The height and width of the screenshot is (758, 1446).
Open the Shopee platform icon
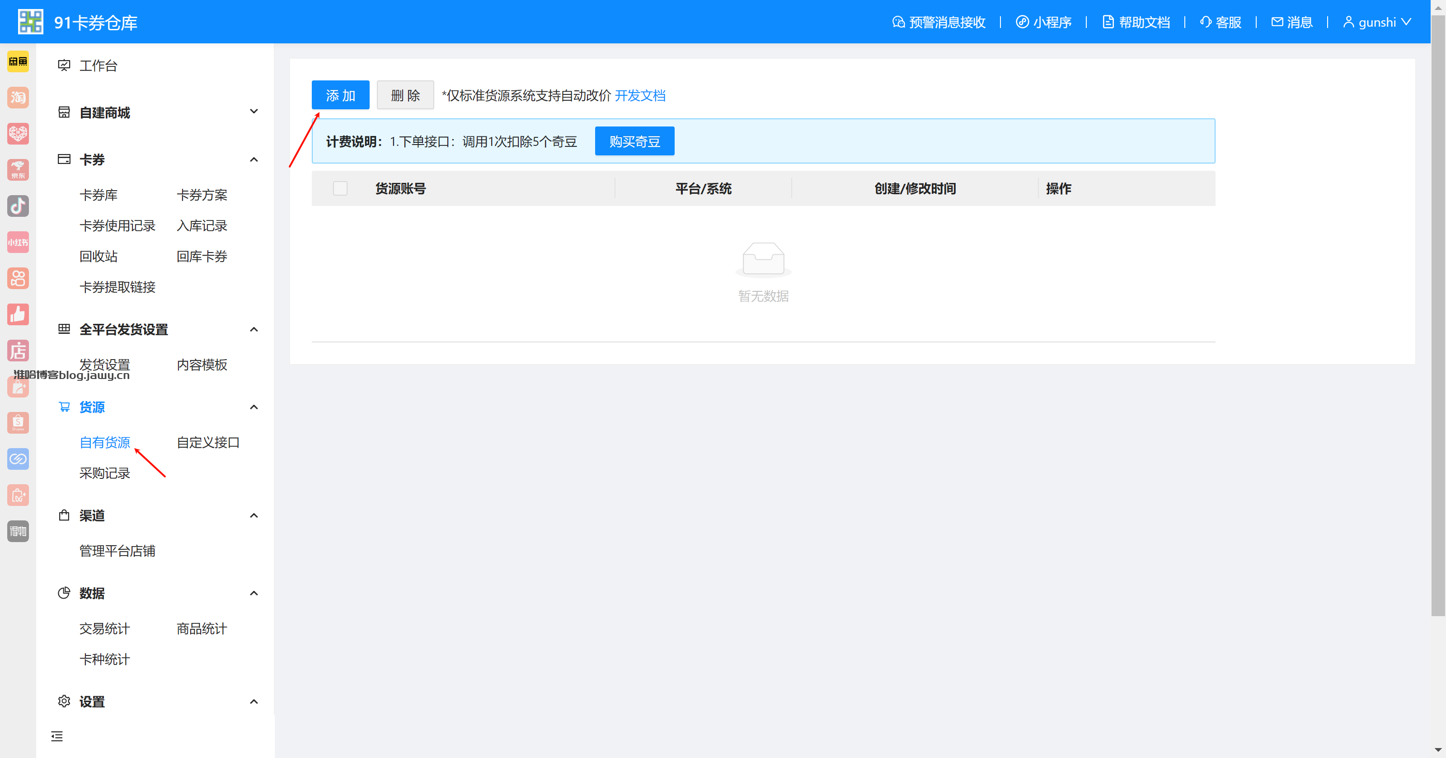18,423
